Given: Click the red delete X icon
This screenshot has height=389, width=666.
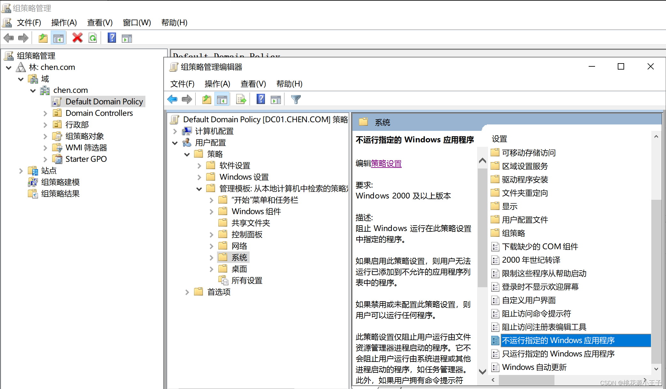Looking at the screenshot, I should tap(77, 38).
